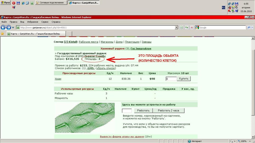Open Favorites star icon
Viewport: 255px width, 143px height.
(2, 34)
